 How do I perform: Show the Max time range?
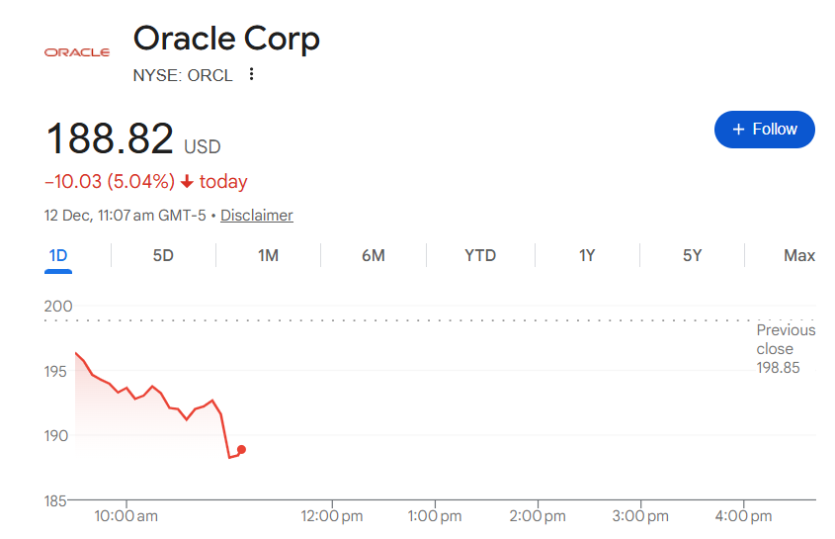coord(798,255)
